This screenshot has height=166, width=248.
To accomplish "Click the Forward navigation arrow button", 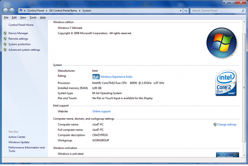I will [x=12, y=11].
